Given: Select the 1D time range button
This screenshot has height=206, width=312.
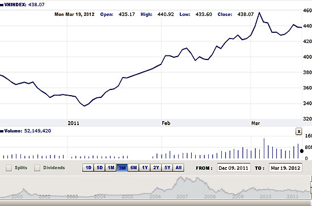Looking at the screenshot, I should coord(88,168).
